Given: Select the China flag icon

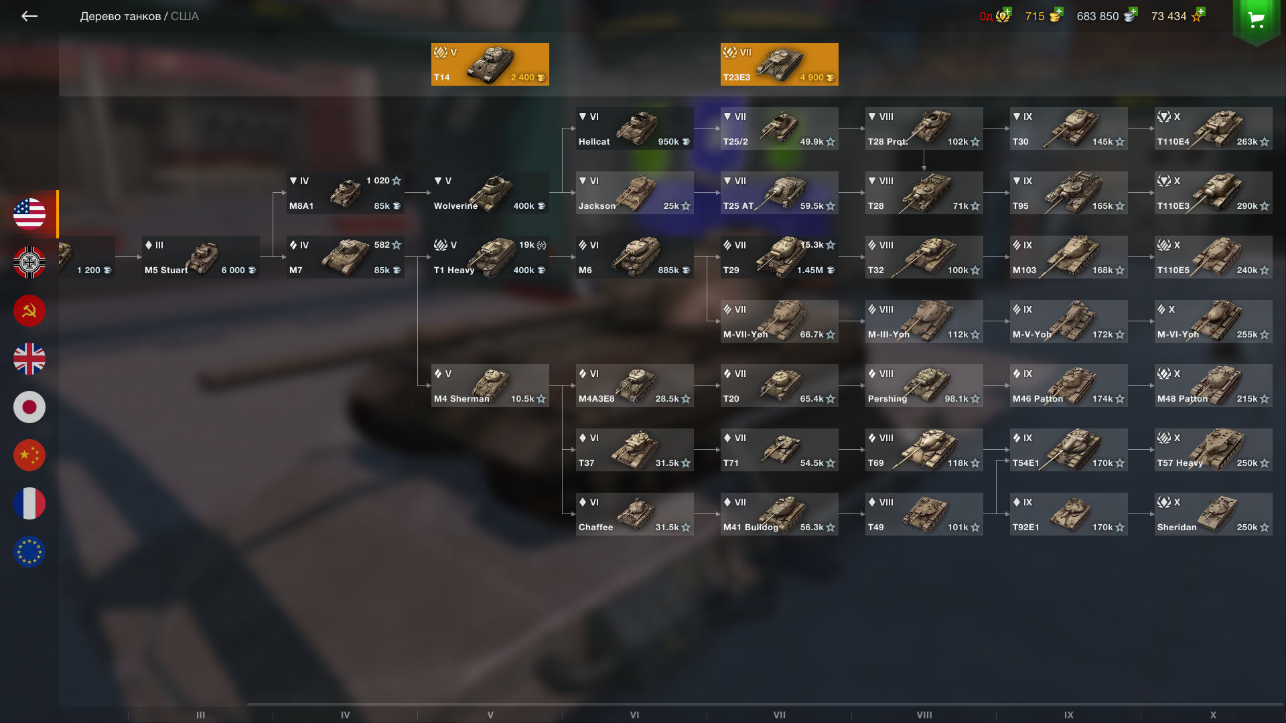Looking at the screenshot, I should 29,455.
